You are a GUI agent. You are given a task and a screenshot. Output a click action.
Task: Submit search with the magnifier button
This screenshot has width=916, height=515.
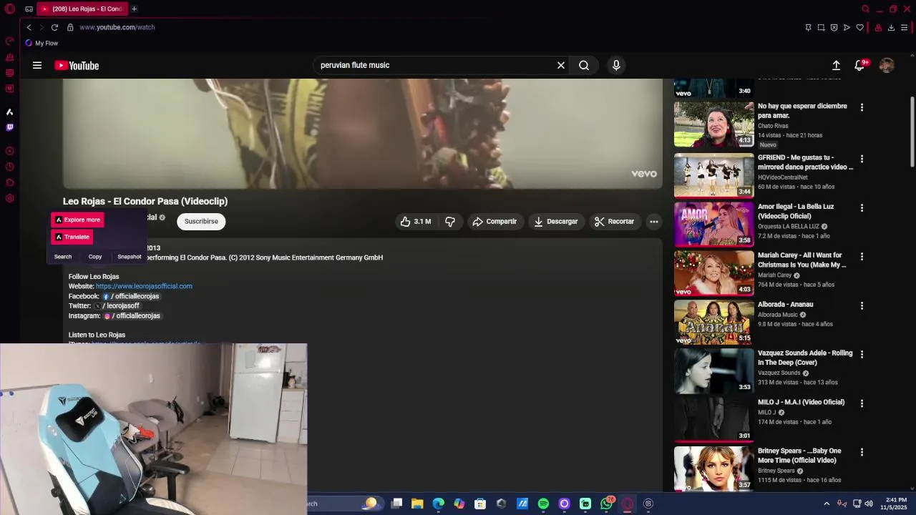pyautogui.click(x=584, y=65)
